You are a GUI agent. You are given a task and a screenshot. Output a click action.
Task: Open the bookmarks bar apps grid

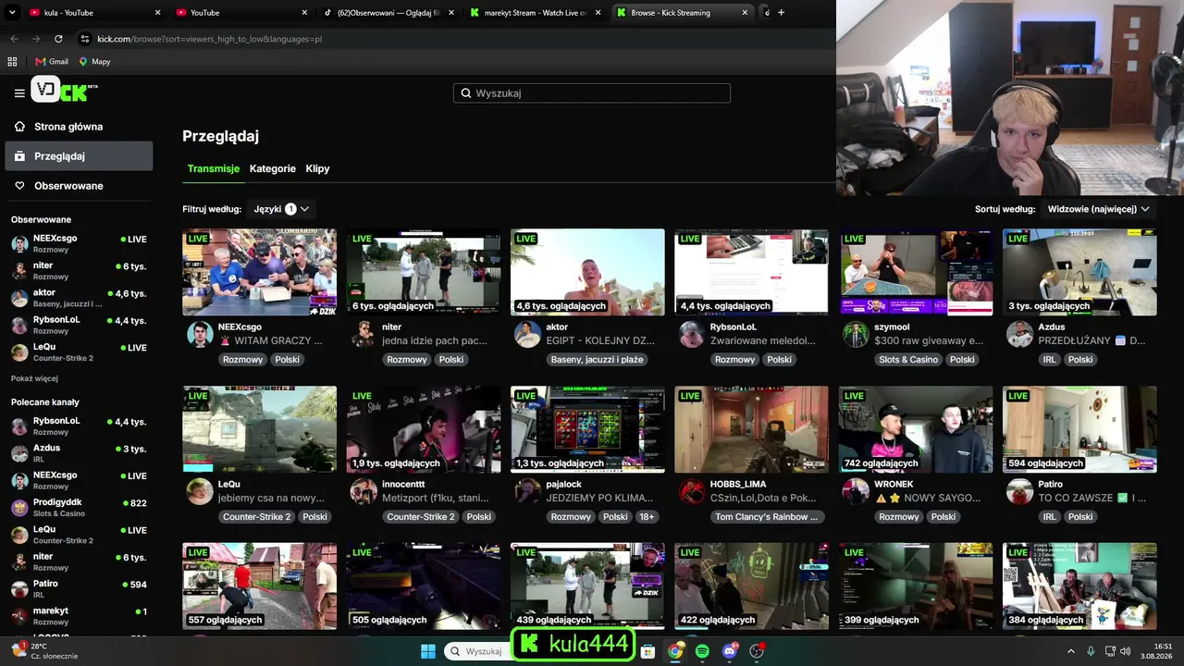pos(12,62)
